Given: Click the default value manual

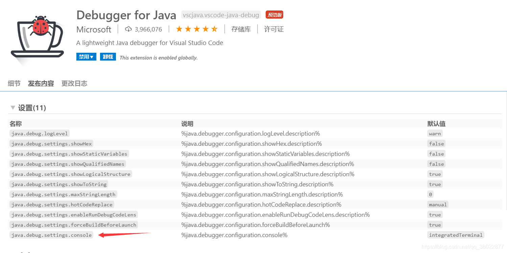Looking at the screenshot, I should pyautogui.click(x=438, y=205).
